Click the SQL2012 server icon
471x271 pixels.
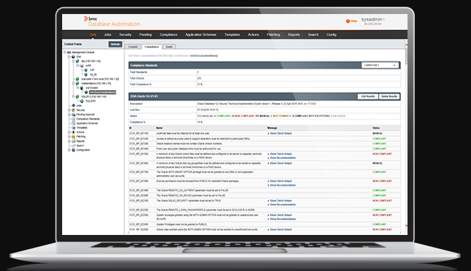coord(77,97)
